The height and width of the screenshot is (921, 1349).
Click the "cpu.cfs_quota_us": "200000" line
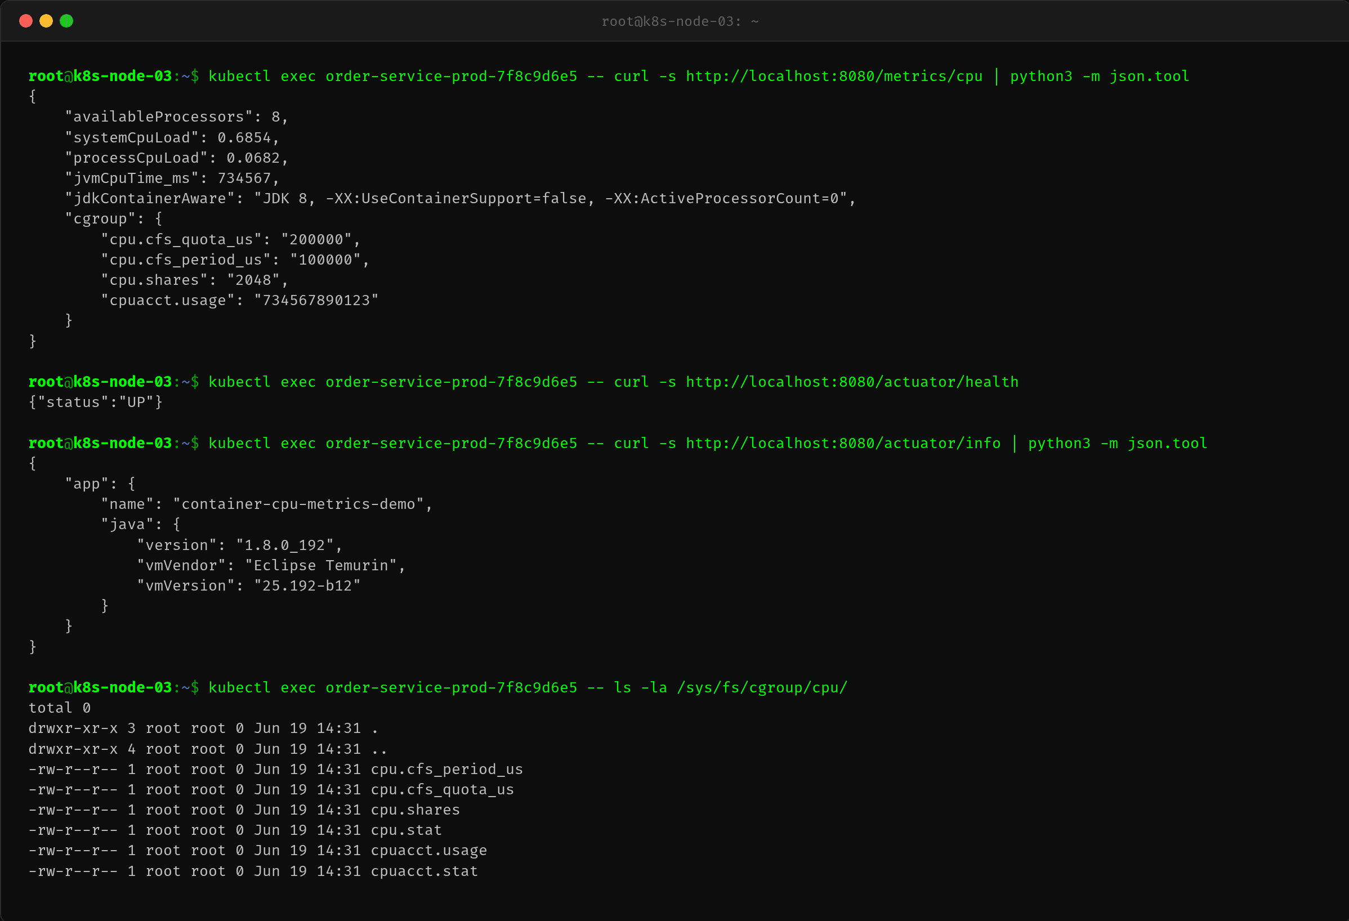pyautogui.click(x=230, y=240)
